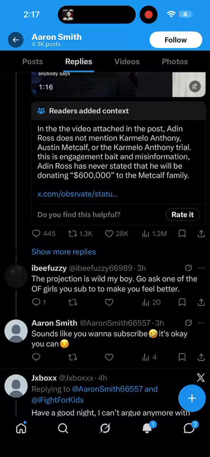Open the Grok icon in bottom navigation
The height and width of the screenshot is (457, 210).
(x=105, y=428)
